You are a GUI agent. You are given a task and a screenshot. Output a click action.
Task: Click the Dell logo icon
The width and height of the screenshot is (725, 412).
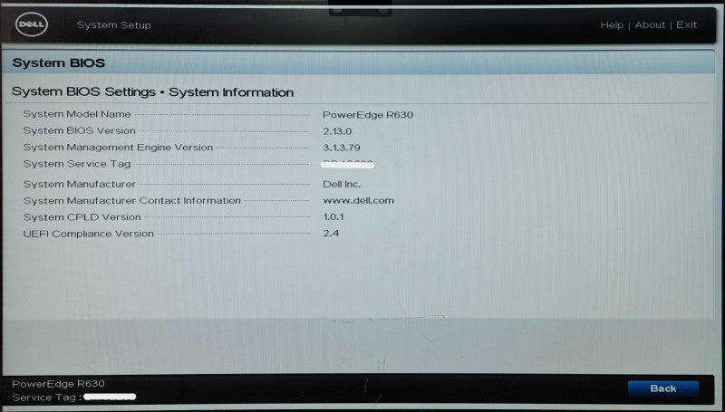pyautogui.click(x=32, y=24)
